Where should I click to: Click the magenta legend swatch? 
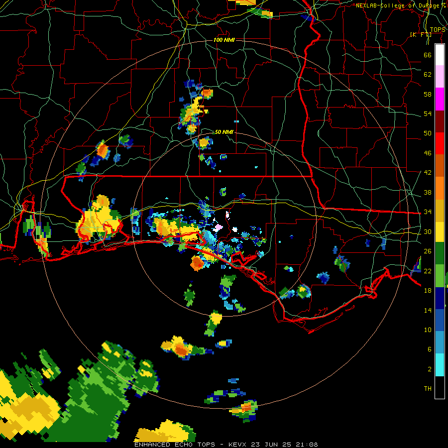pos(440,99)
